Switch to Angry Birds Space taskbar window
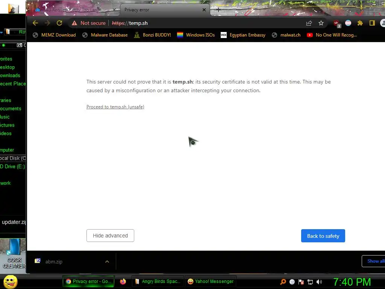This screenshot has width=385, height=289. point(158,281)
